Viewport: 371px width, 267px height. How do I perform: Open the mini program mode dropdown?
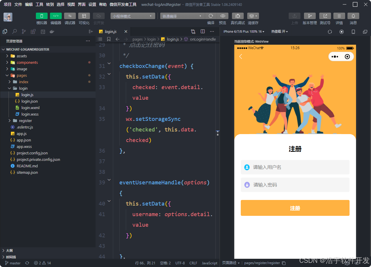pyautogui.click(x=133, y=16)
